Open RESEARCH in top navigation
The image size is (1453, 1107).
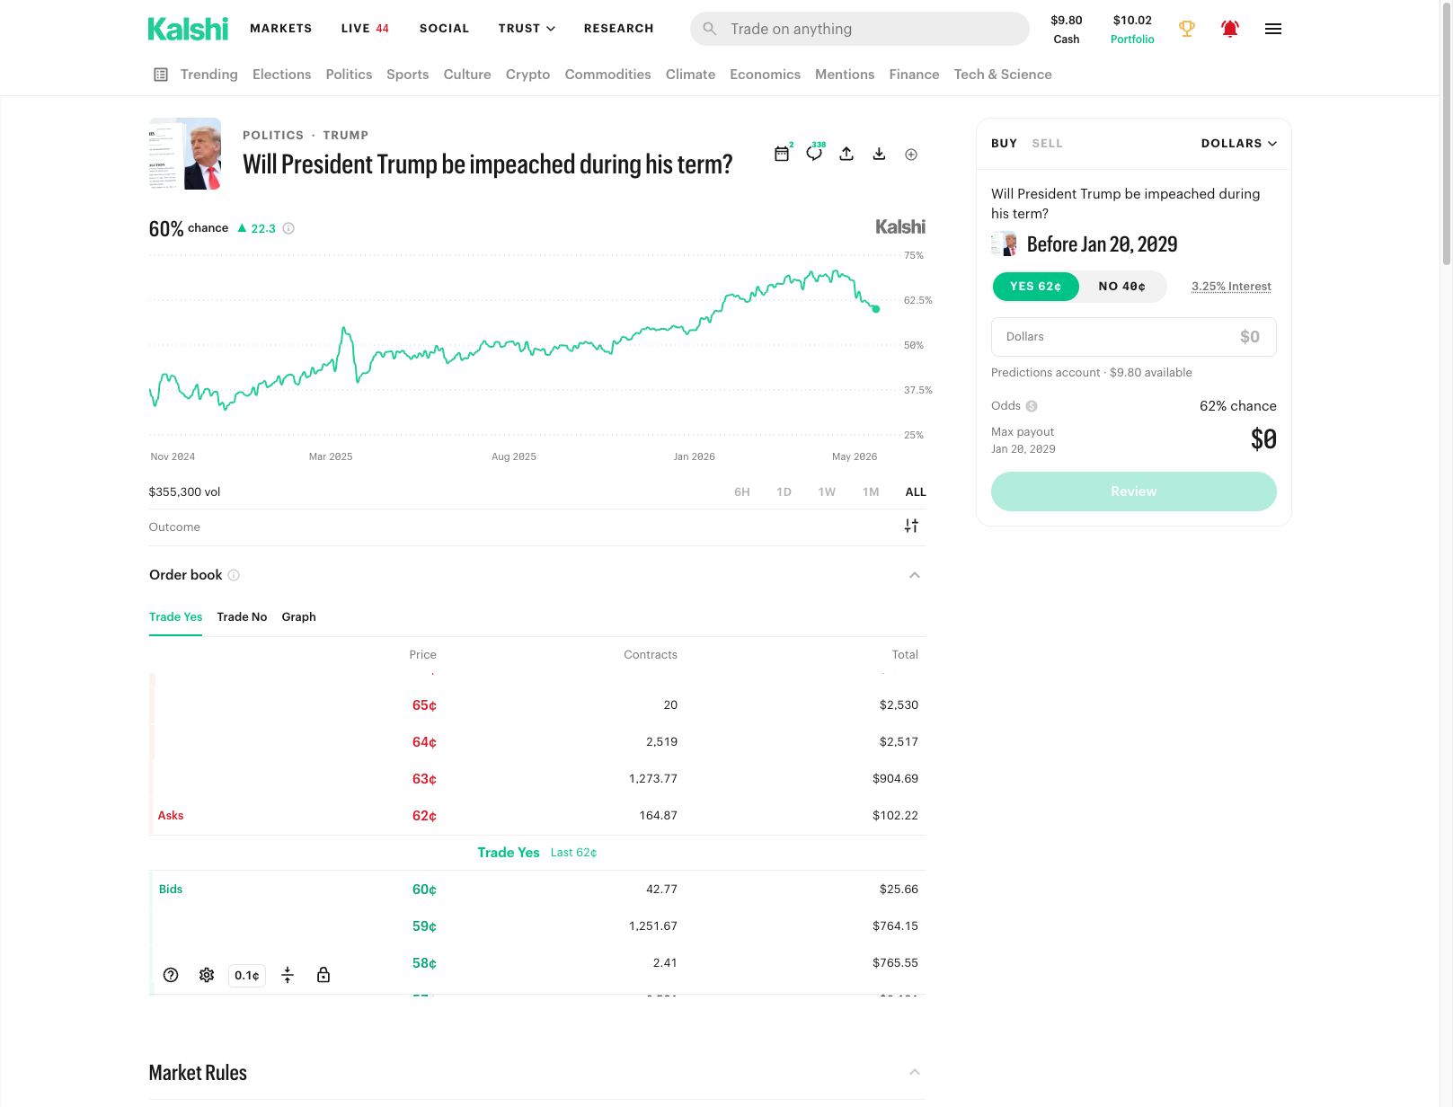click(619, 29)
